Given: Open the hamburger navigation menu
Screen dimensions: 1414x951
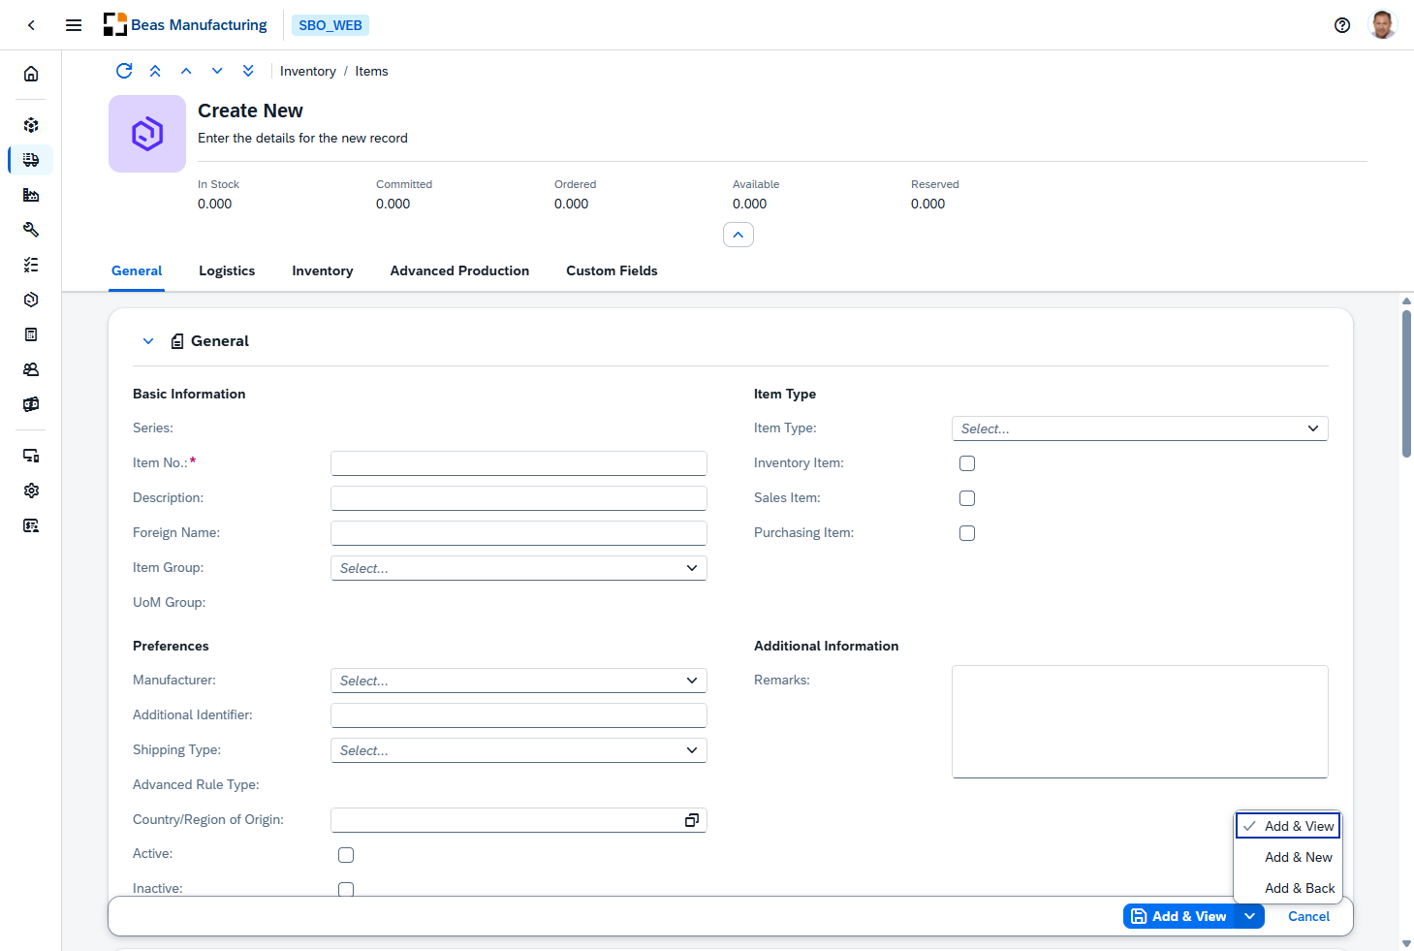Looking at the screenshot, I should point(74,25).
